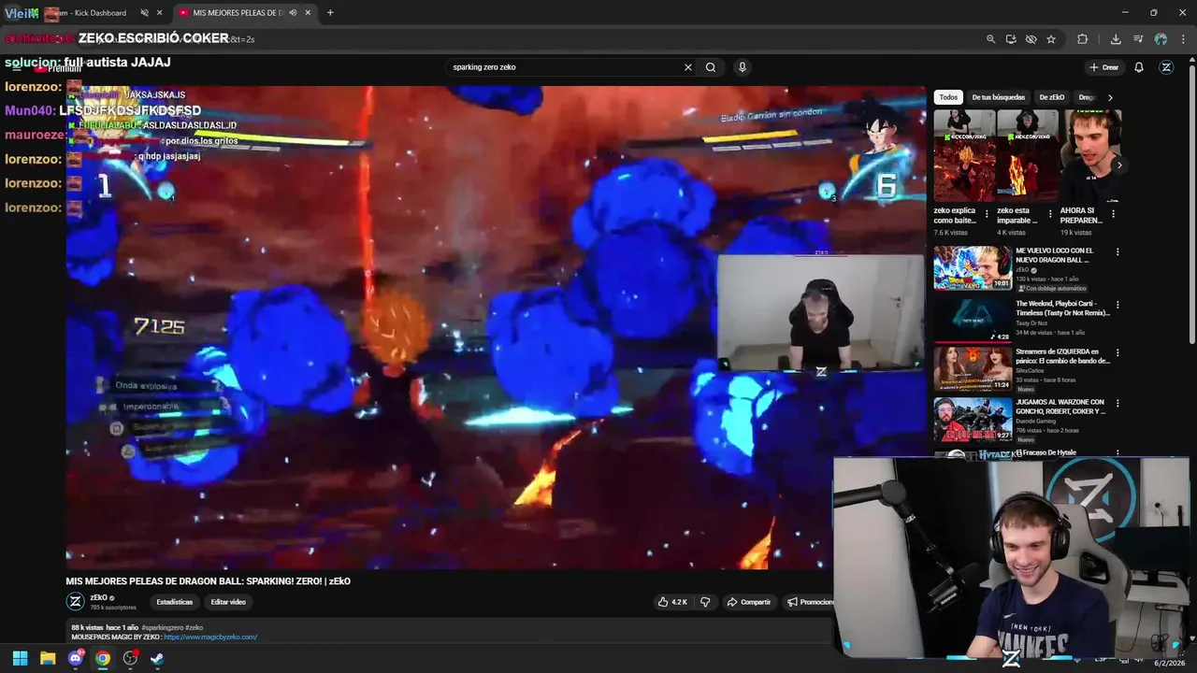Open options for 'ME VUELVO LOCO' video
The height and width of the screenshot is (673, 1197).
click(x=1118, y=251)
